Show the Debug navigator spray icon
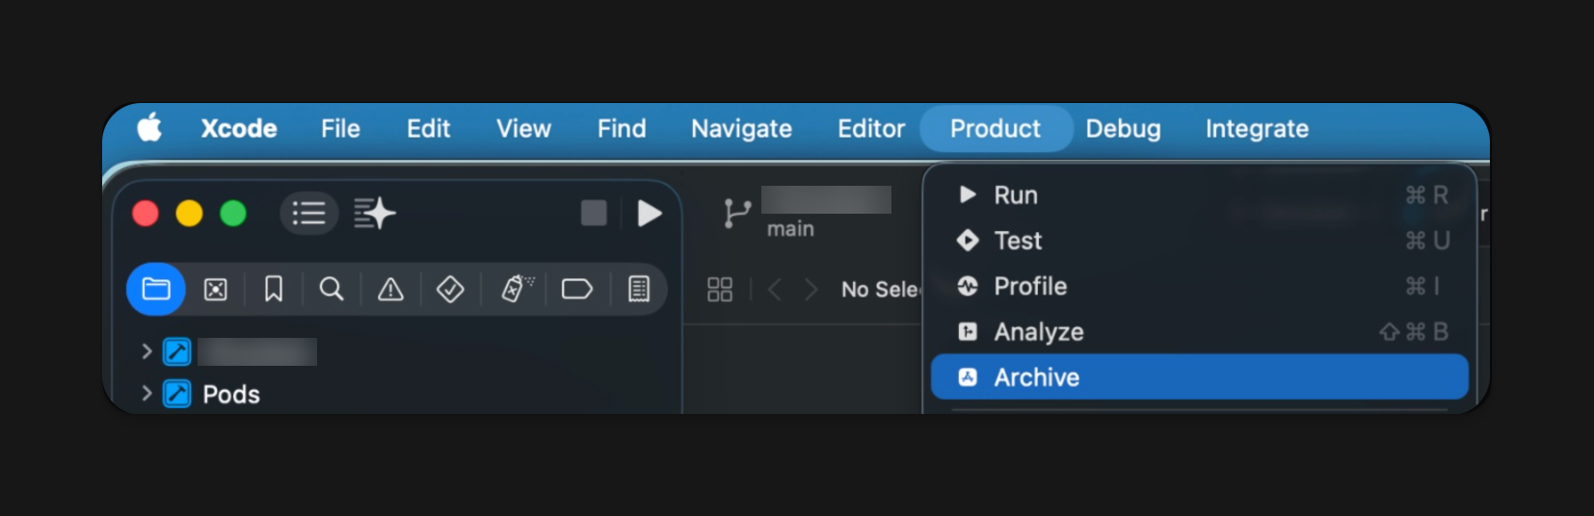Viewport: 1594px width, 516px height. 517,288
